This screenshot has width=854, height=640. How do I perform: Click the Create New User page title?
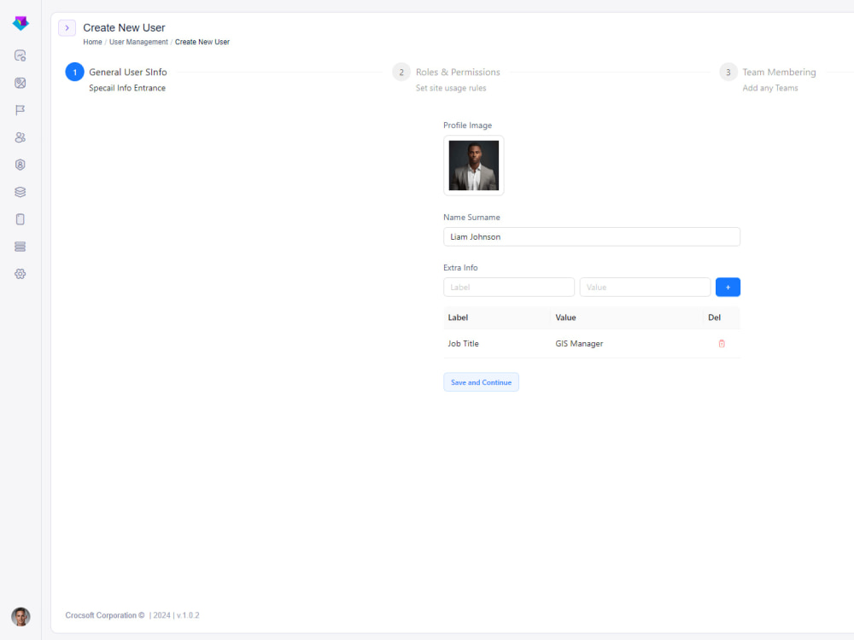[x=124, y=28]
